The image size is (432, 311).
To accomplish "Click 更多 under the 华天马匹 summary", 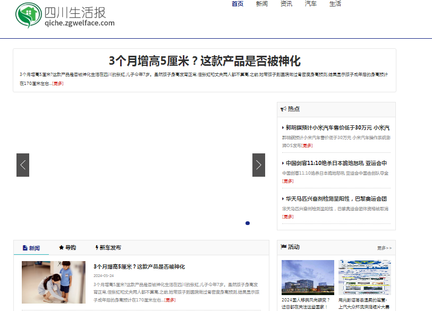I will (288, 217).
